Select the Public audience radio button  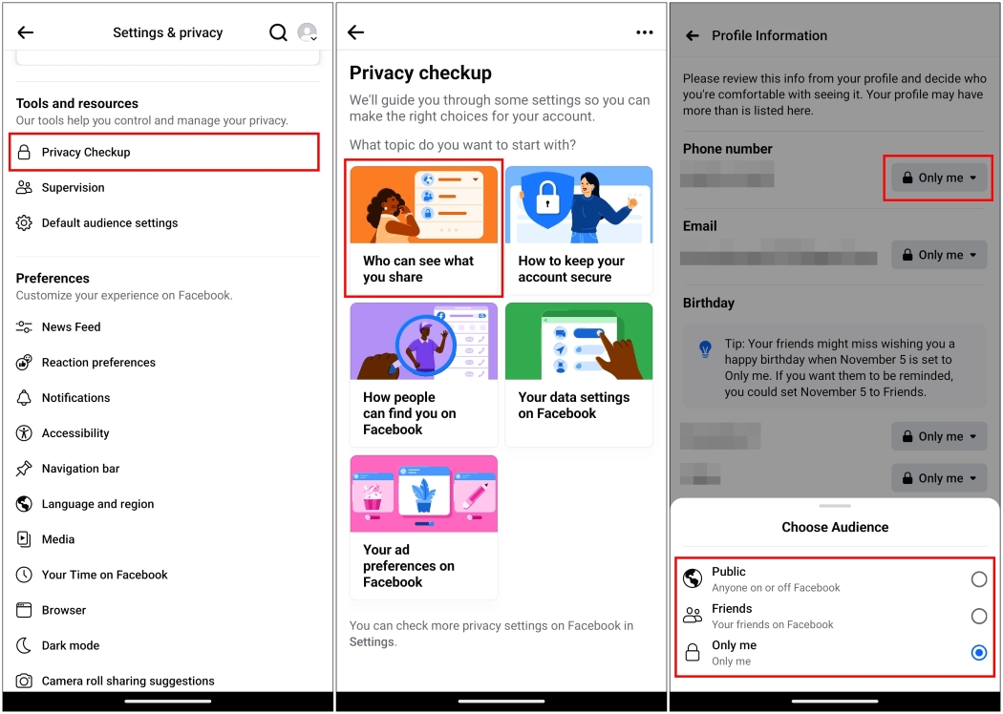tap(978, 578)
